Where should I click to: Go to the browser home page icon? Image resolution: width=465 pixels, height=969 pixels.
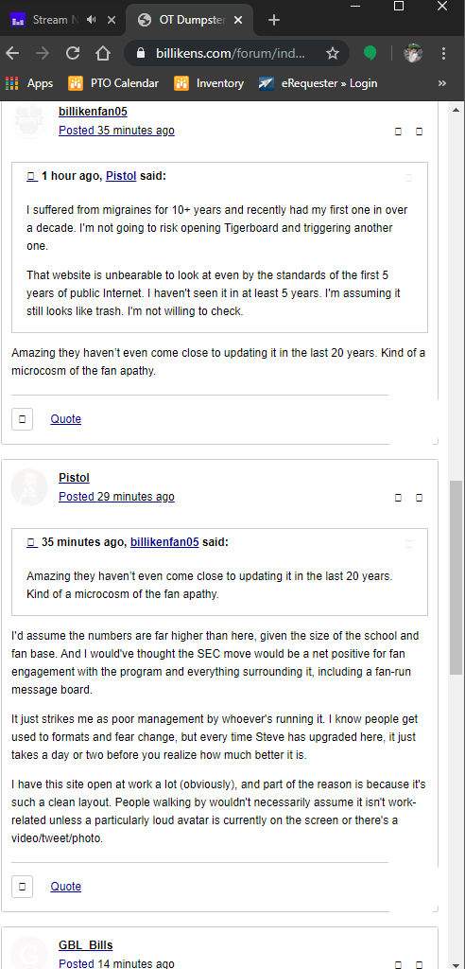pyautogui.click(x=102, y=54)
